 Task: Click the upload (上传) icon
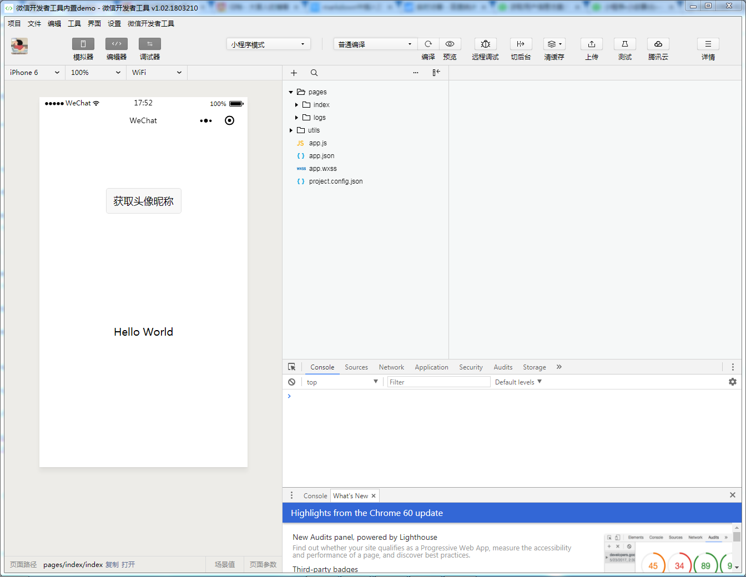592,44
